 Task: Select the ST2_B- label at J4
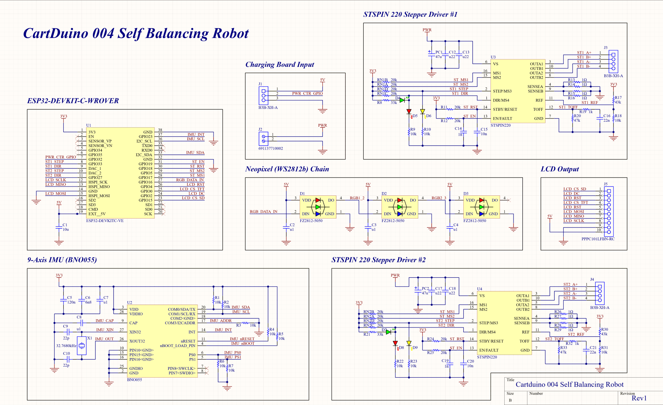(x=570, y=298)
